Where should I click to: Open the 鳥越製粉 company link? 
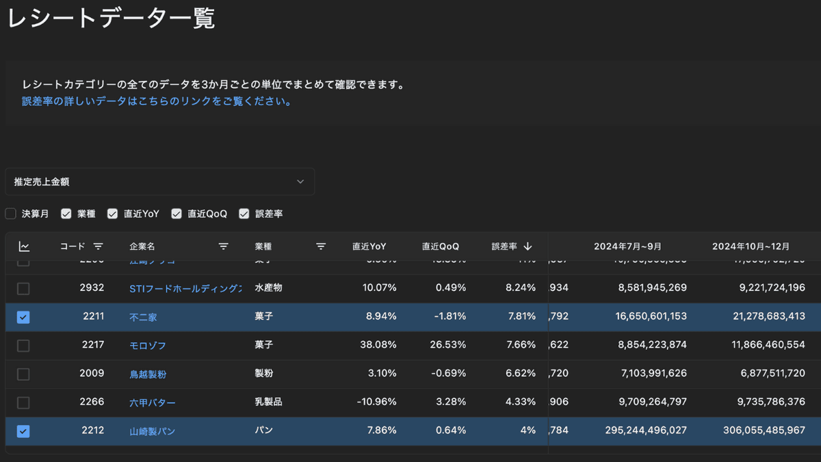(x=148, y=374)
